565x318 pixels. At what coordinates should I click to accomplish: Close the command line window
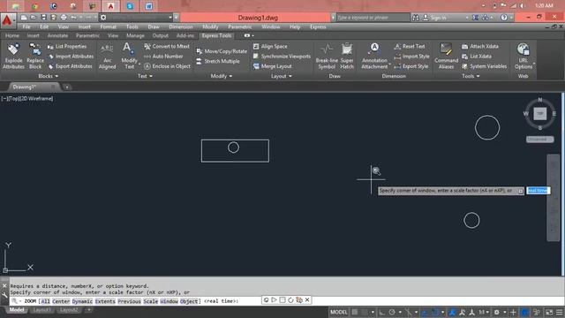(x=4, y=285)
